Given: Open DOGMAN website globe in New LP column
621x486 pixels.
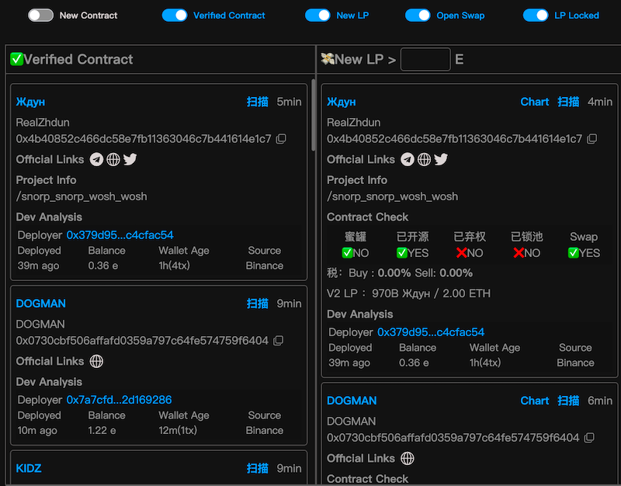Looking at the screenshot, I should [x=407, y=458].
